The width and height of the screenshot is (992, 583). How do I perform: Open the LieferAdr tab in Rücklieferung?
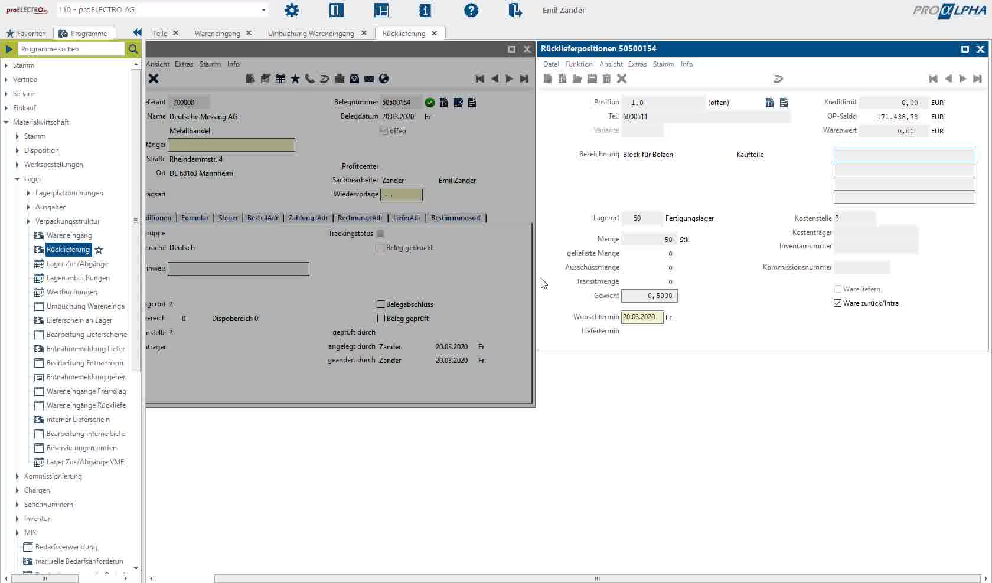click(x=407, y=218)
